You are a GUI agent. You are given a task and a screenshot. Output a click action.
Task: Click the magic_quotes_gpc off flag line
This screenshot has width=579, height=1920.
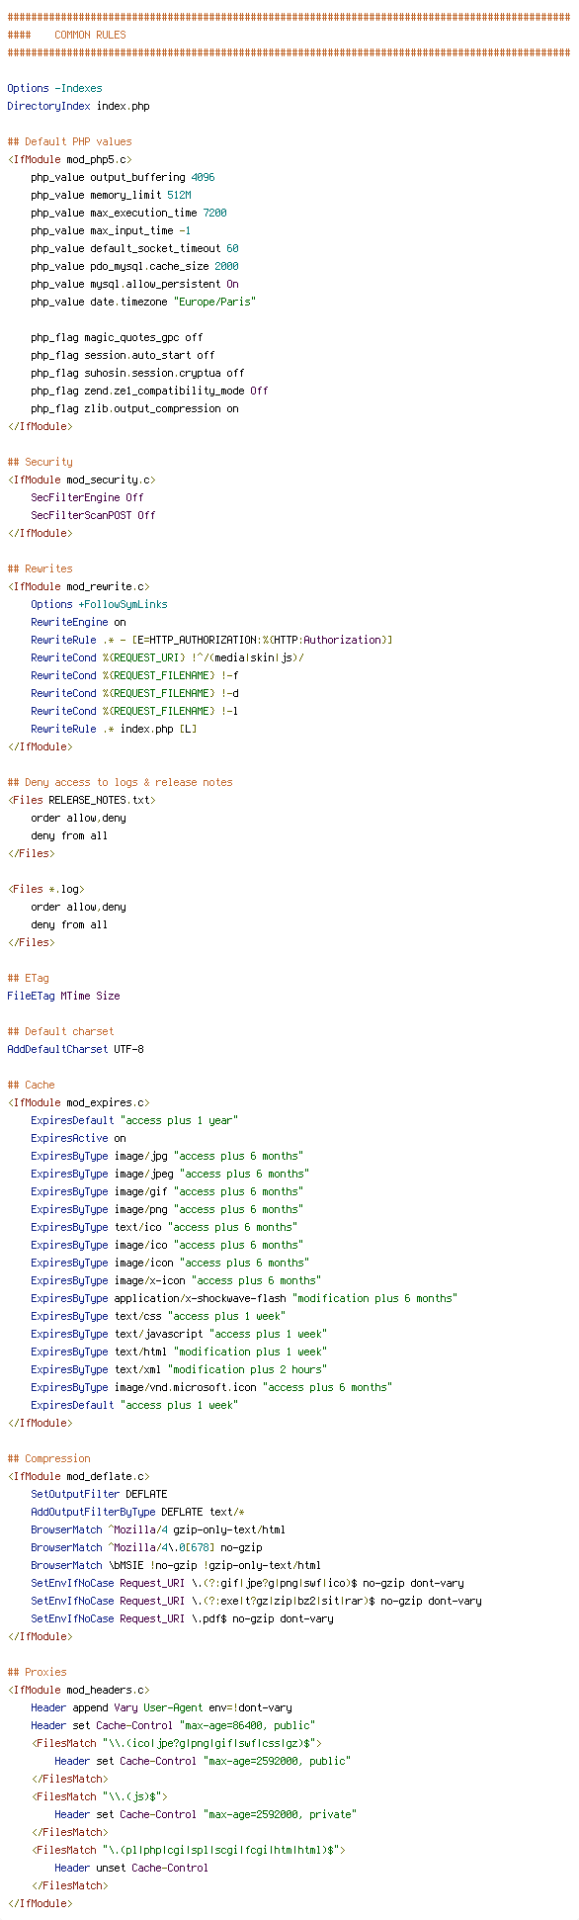pyautogui.click(x=117, y=337)
